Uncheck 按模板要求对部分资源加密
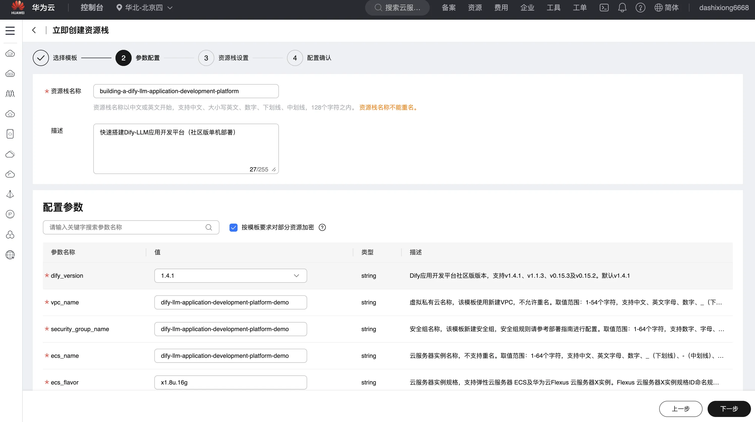The image size is (755, 422). pos(234,227)
